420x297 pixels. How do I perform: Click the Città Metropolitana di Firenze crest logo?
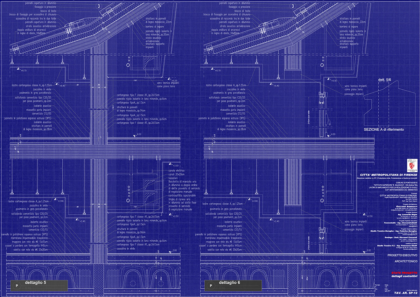click(x=411, y=165)
